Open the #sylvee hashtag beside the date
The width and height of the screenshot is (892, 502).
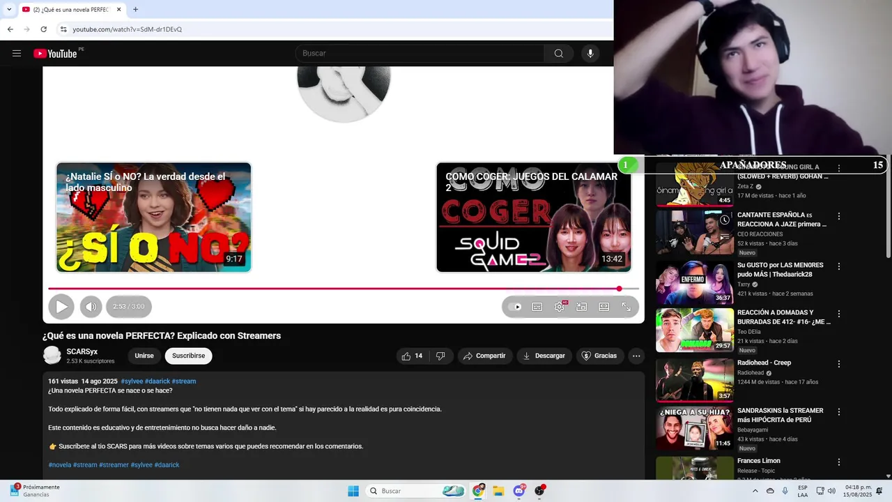click(132, 381)
